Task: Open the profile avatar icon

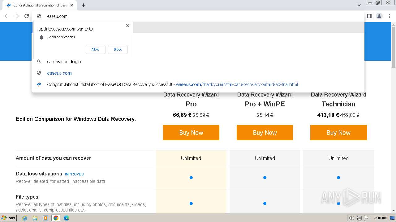Action: (x=379, y=16)
